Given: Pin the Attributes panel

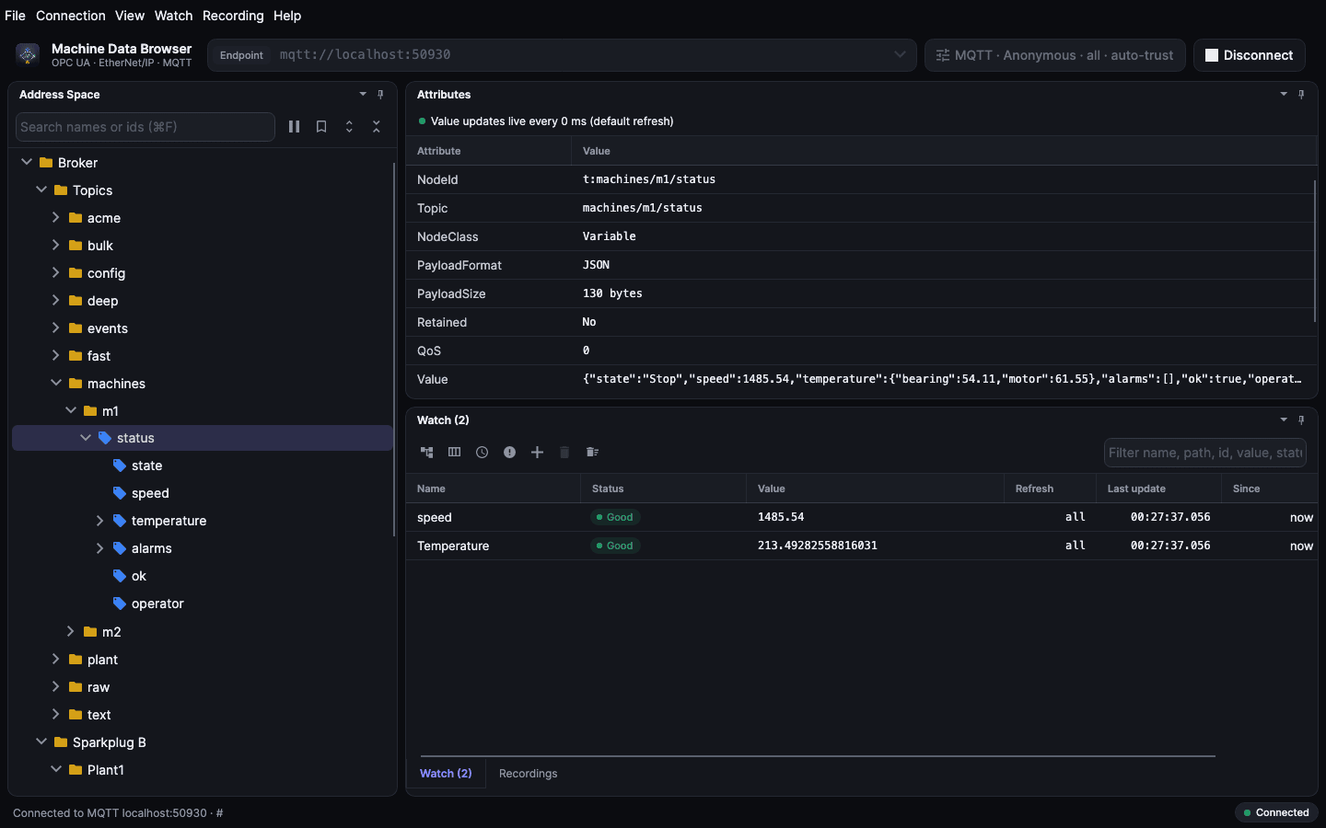Looking at the screenshot, I should pos(1301,94).
